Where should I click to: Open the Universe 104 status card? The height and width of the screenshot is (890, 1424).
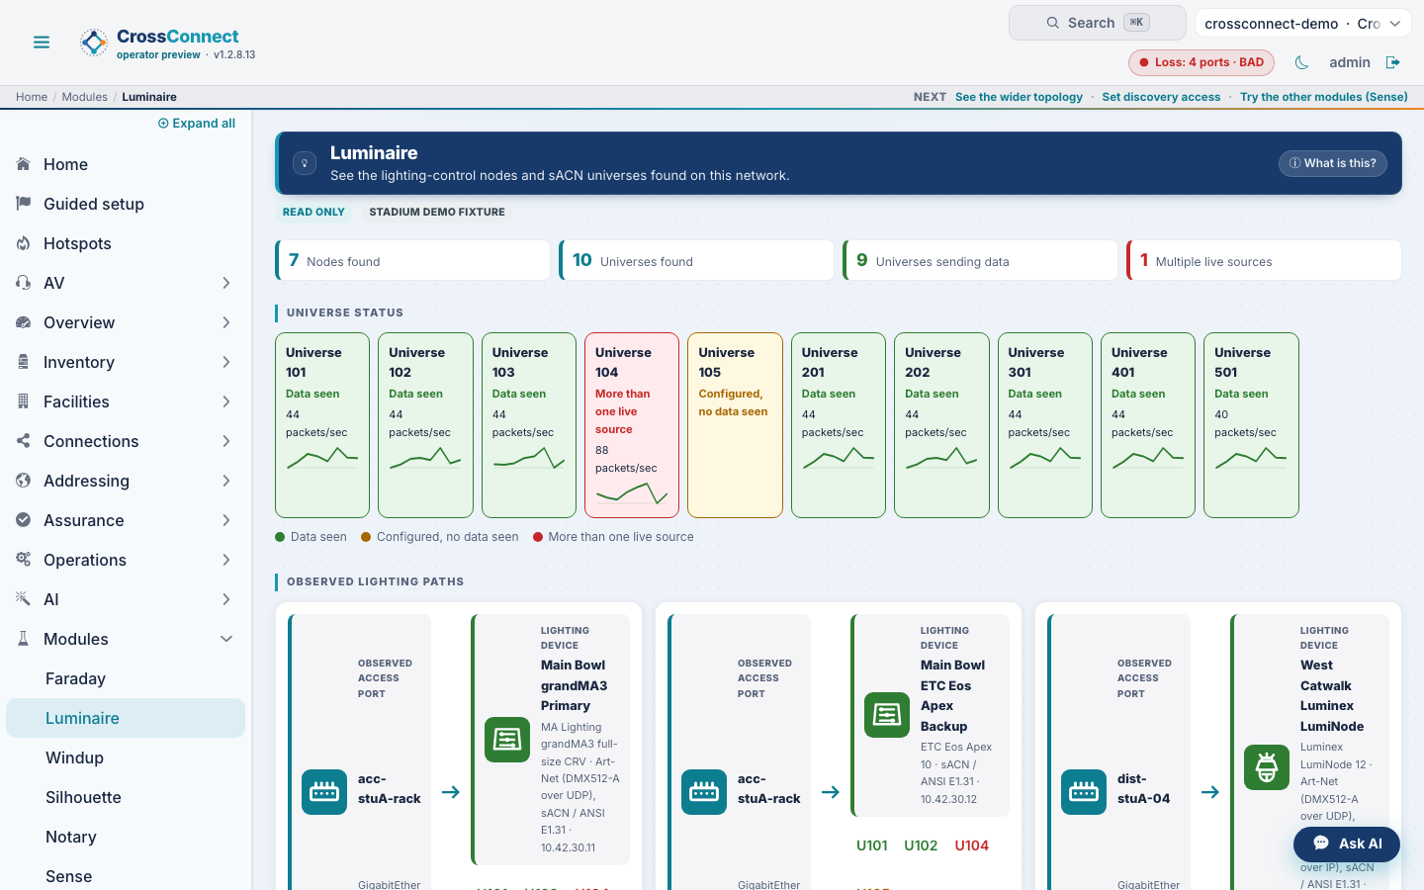[632, 425]
